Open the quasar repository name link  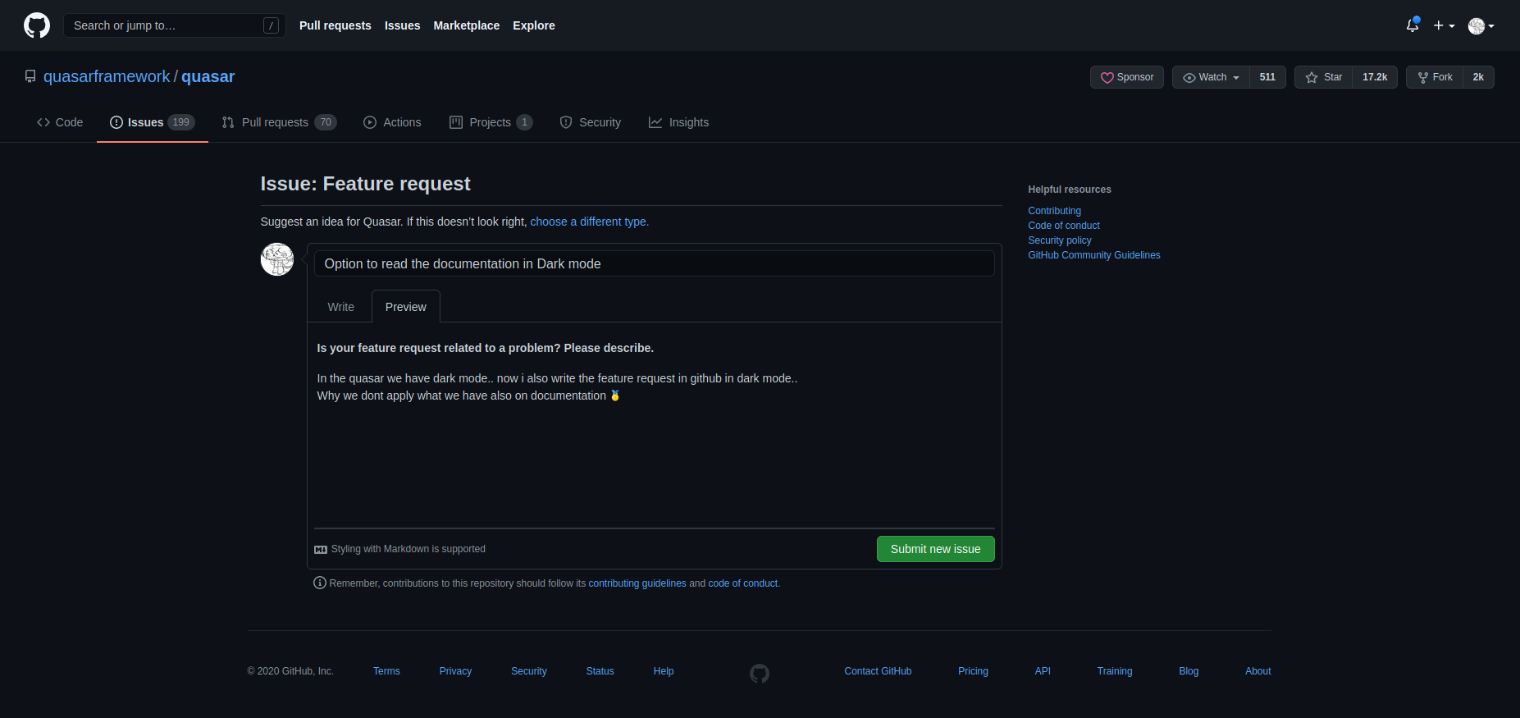click(208, 76)
